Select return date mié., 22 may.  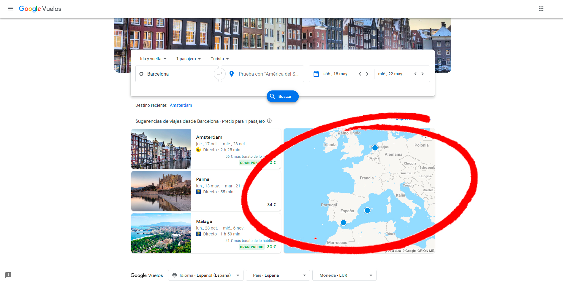[390, 74]
